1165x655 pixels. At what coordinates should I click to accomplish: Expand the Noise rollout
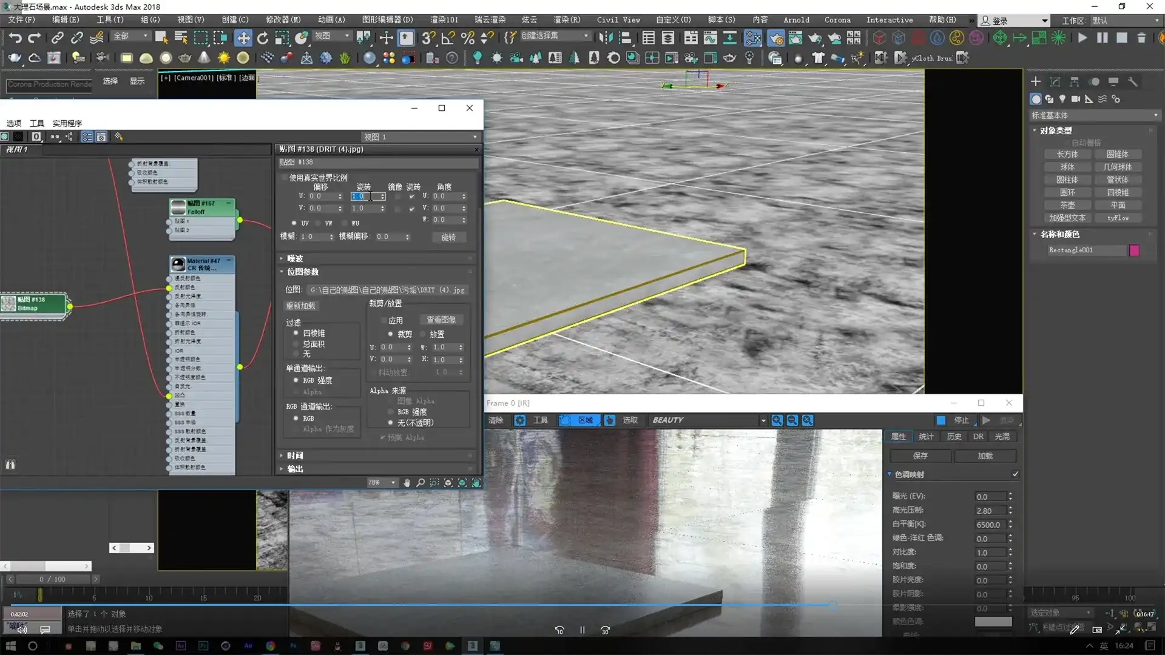pos(295,258)
